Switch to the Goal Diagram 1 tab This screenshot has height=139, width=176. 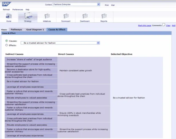tap(35, 30)
